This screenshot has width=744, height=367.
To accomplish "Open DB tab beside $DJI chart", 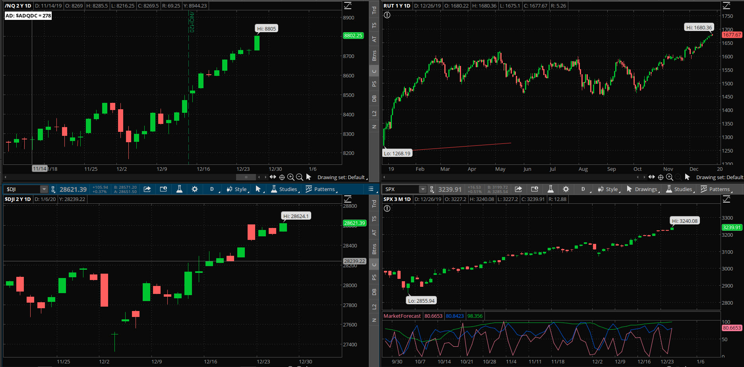I will pos(374,292).
